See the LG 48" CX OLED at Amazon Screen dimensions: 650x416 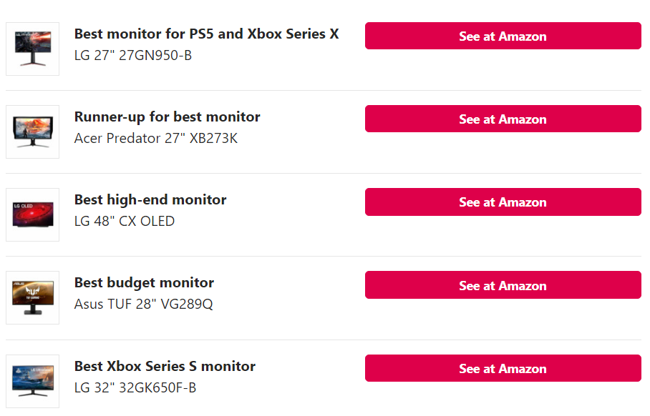pos(503,202)
